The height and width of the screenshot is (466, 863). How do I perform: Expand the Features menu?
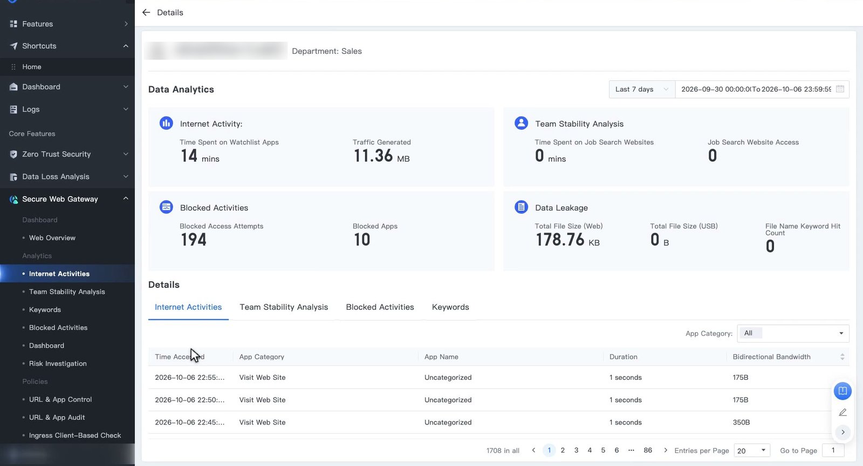coord(126,24)
